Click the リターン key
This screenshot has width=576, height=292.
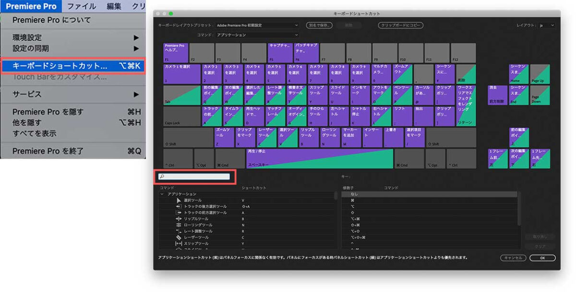point(467,105)
